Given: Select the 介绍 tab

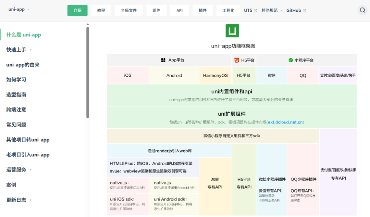Looking at the screenshot, I should point(77,10).
